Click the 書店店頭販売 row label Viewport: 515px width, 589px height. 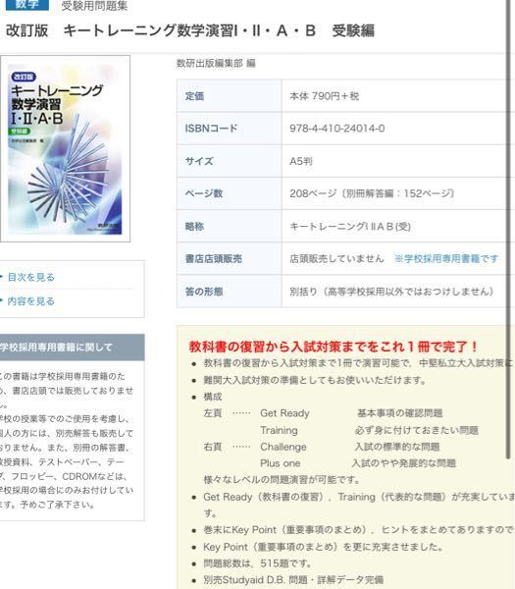tap(214, 259)
